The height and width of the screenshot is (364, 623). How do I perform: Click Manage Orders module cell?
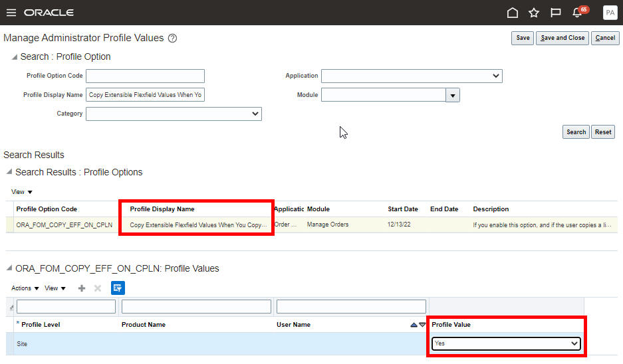(328, 225)
